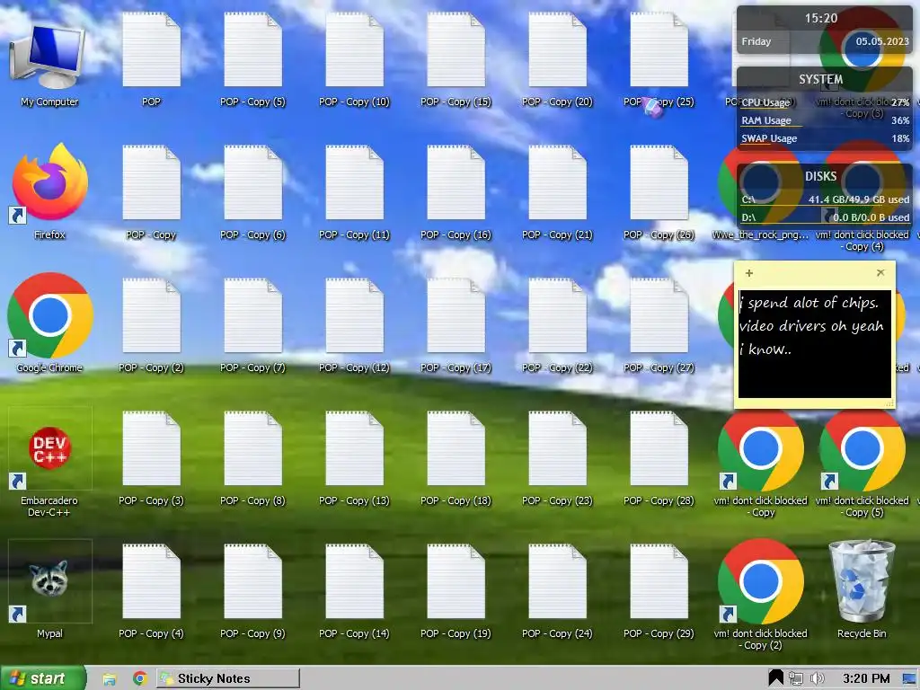
Task: Click the Show Desktop icon at taskbar end
Action: pyautogui.click(x=910, y=679)
